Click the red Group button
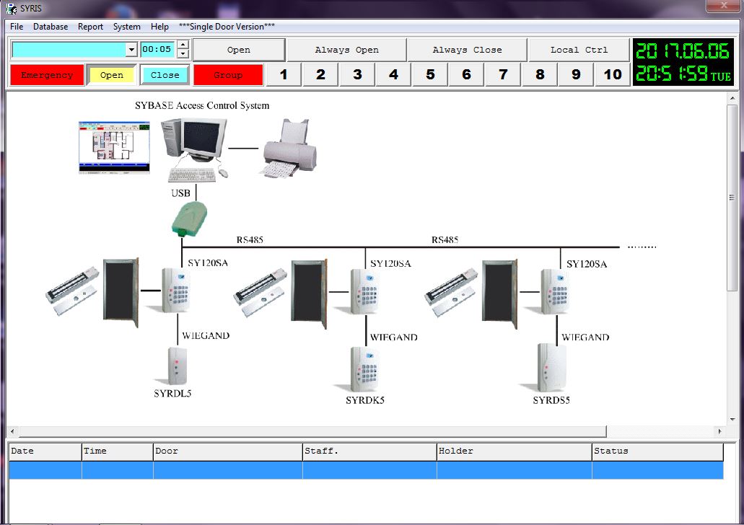This screenshot has height=525, width=744. [228, 75]
